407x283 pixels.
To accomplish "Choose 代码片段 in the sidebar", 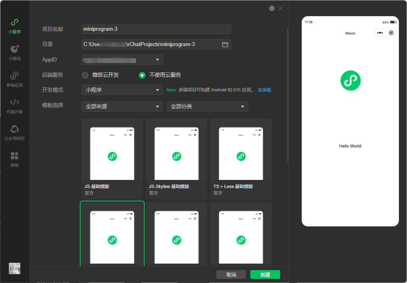I will tap(15, 106).
